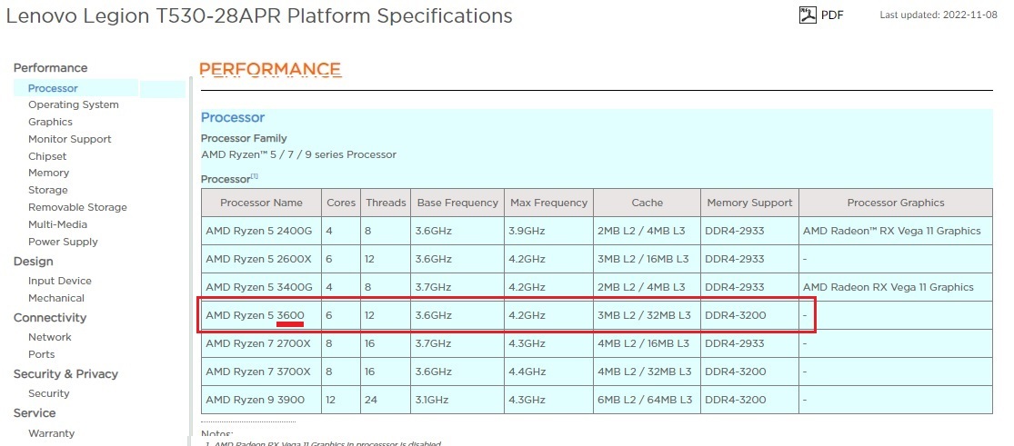This screenshot has width=1014, height=446.
Task: Open Mechanical sidebar link
Action: pos(56,298)
